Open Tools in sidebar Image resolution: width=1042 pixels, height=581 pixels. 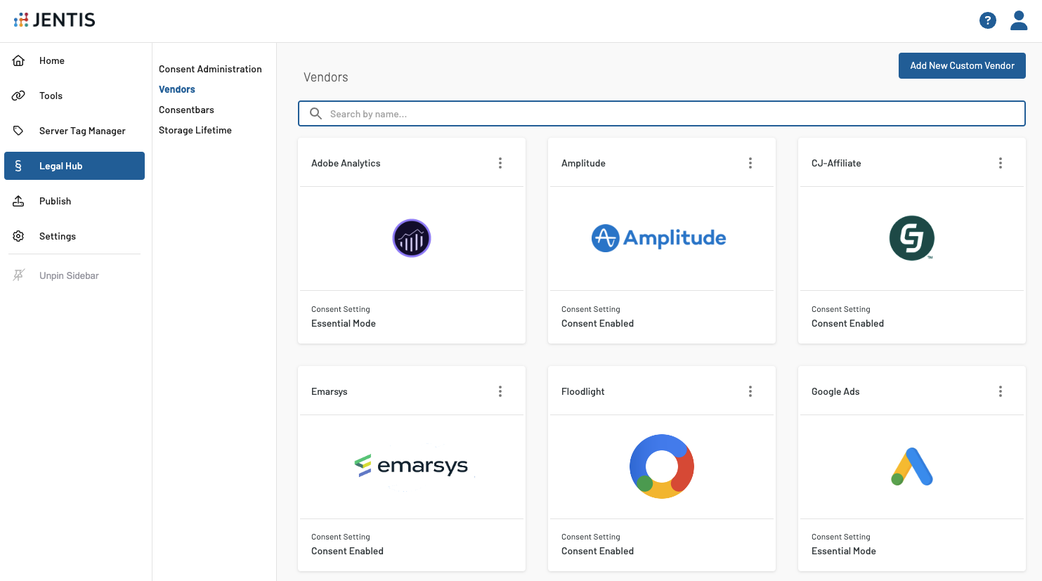tap(51, 96)
